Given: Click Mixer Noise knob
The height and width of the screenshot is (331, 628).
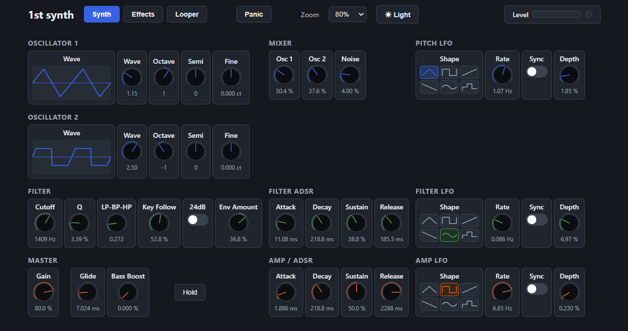Looking at the screenshot, I should [x=350, y=75].
